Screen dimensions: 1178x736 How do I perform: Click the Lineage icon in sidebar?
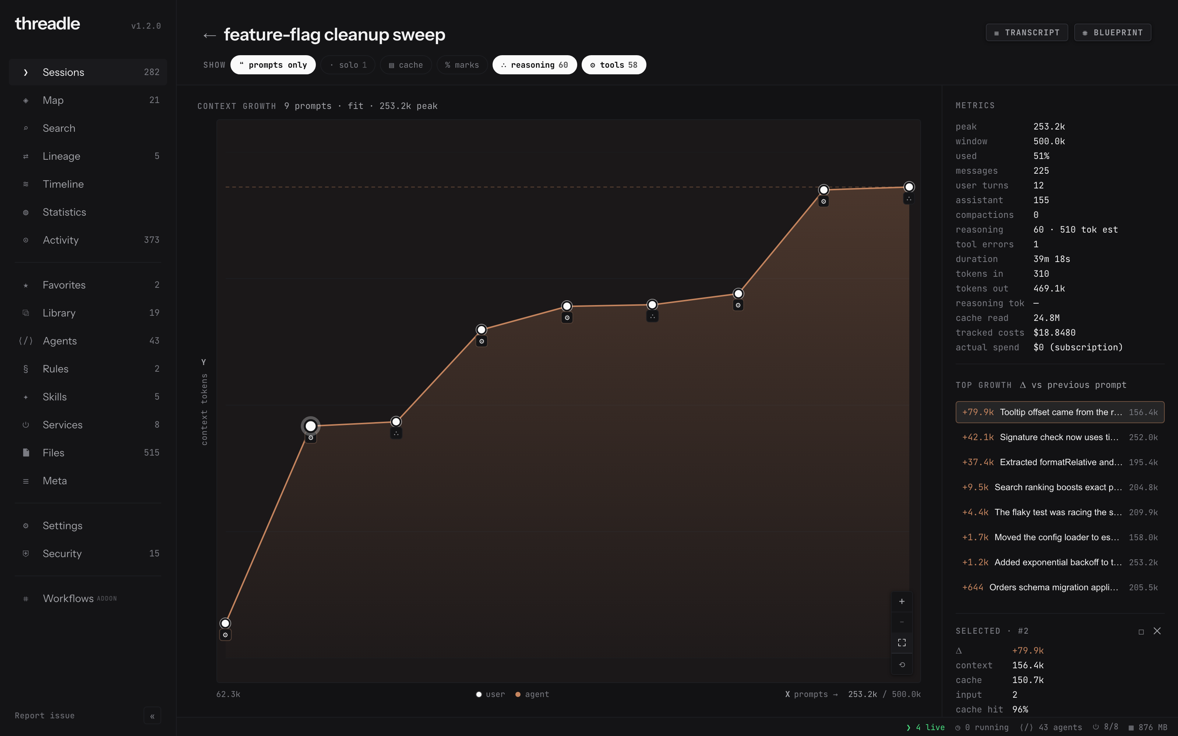(x=26, y=156)
